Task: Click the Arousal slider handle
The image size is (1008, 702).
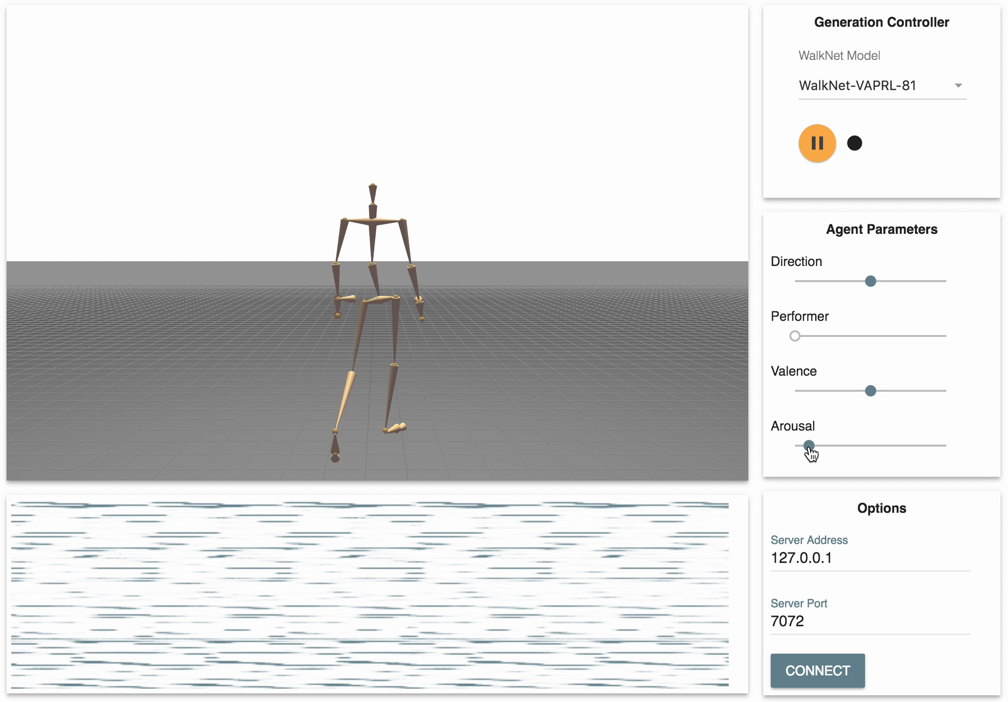Action: coord(809,445)
